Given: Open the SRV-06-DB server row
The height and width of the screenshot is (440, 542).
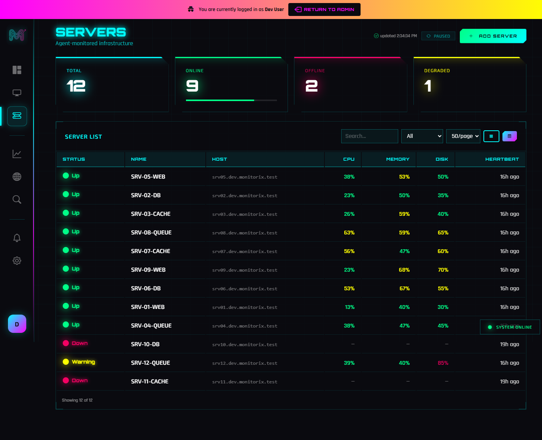Looking at the screenshot, I should pyautogui.click(x=291, y=288).
